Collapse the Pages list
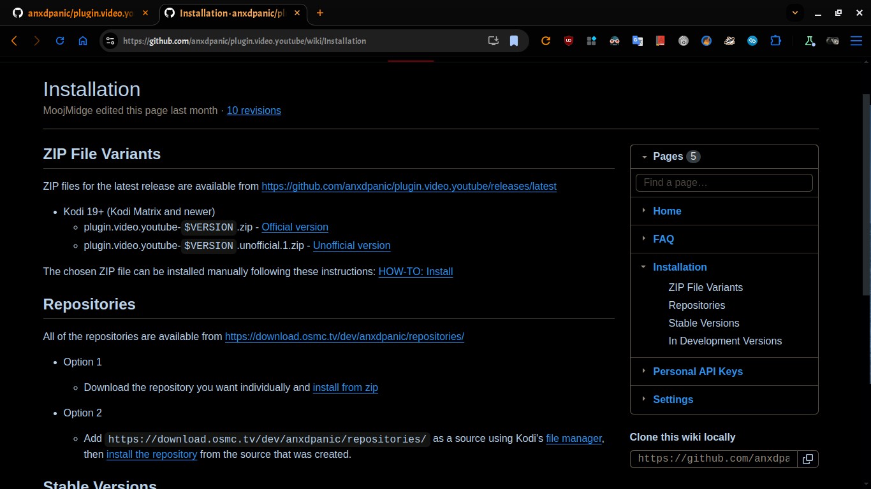871x489 pixels. coord(645,157)
